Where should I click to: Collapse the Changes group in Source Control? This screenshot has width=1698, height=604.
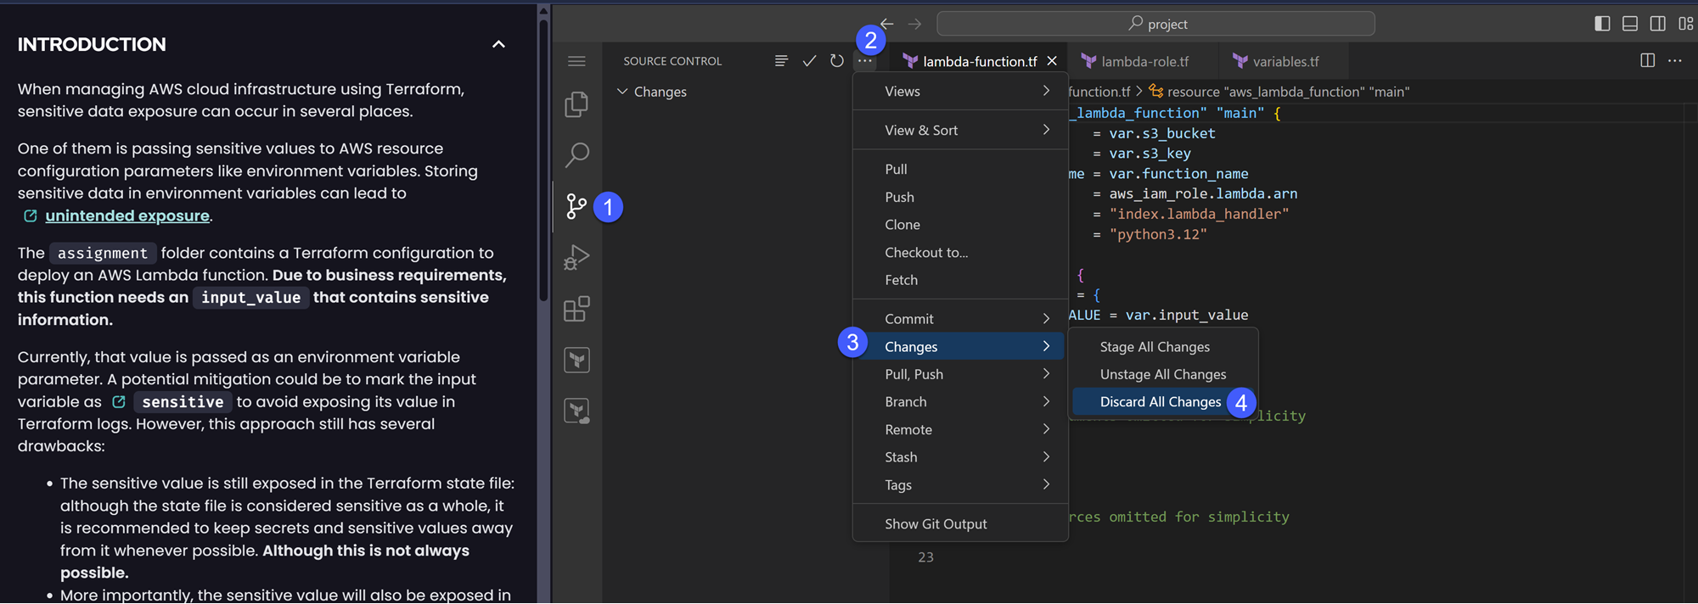622,92
